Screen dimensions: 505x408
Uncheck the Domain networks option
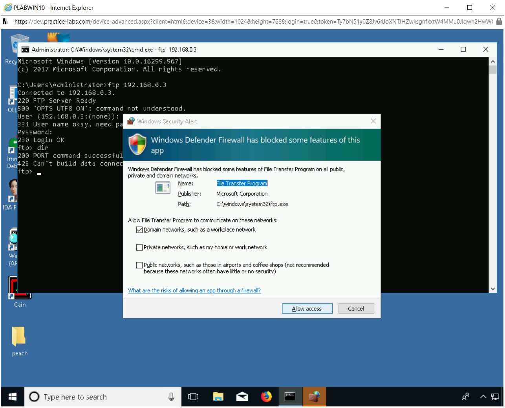click(139, 230)
